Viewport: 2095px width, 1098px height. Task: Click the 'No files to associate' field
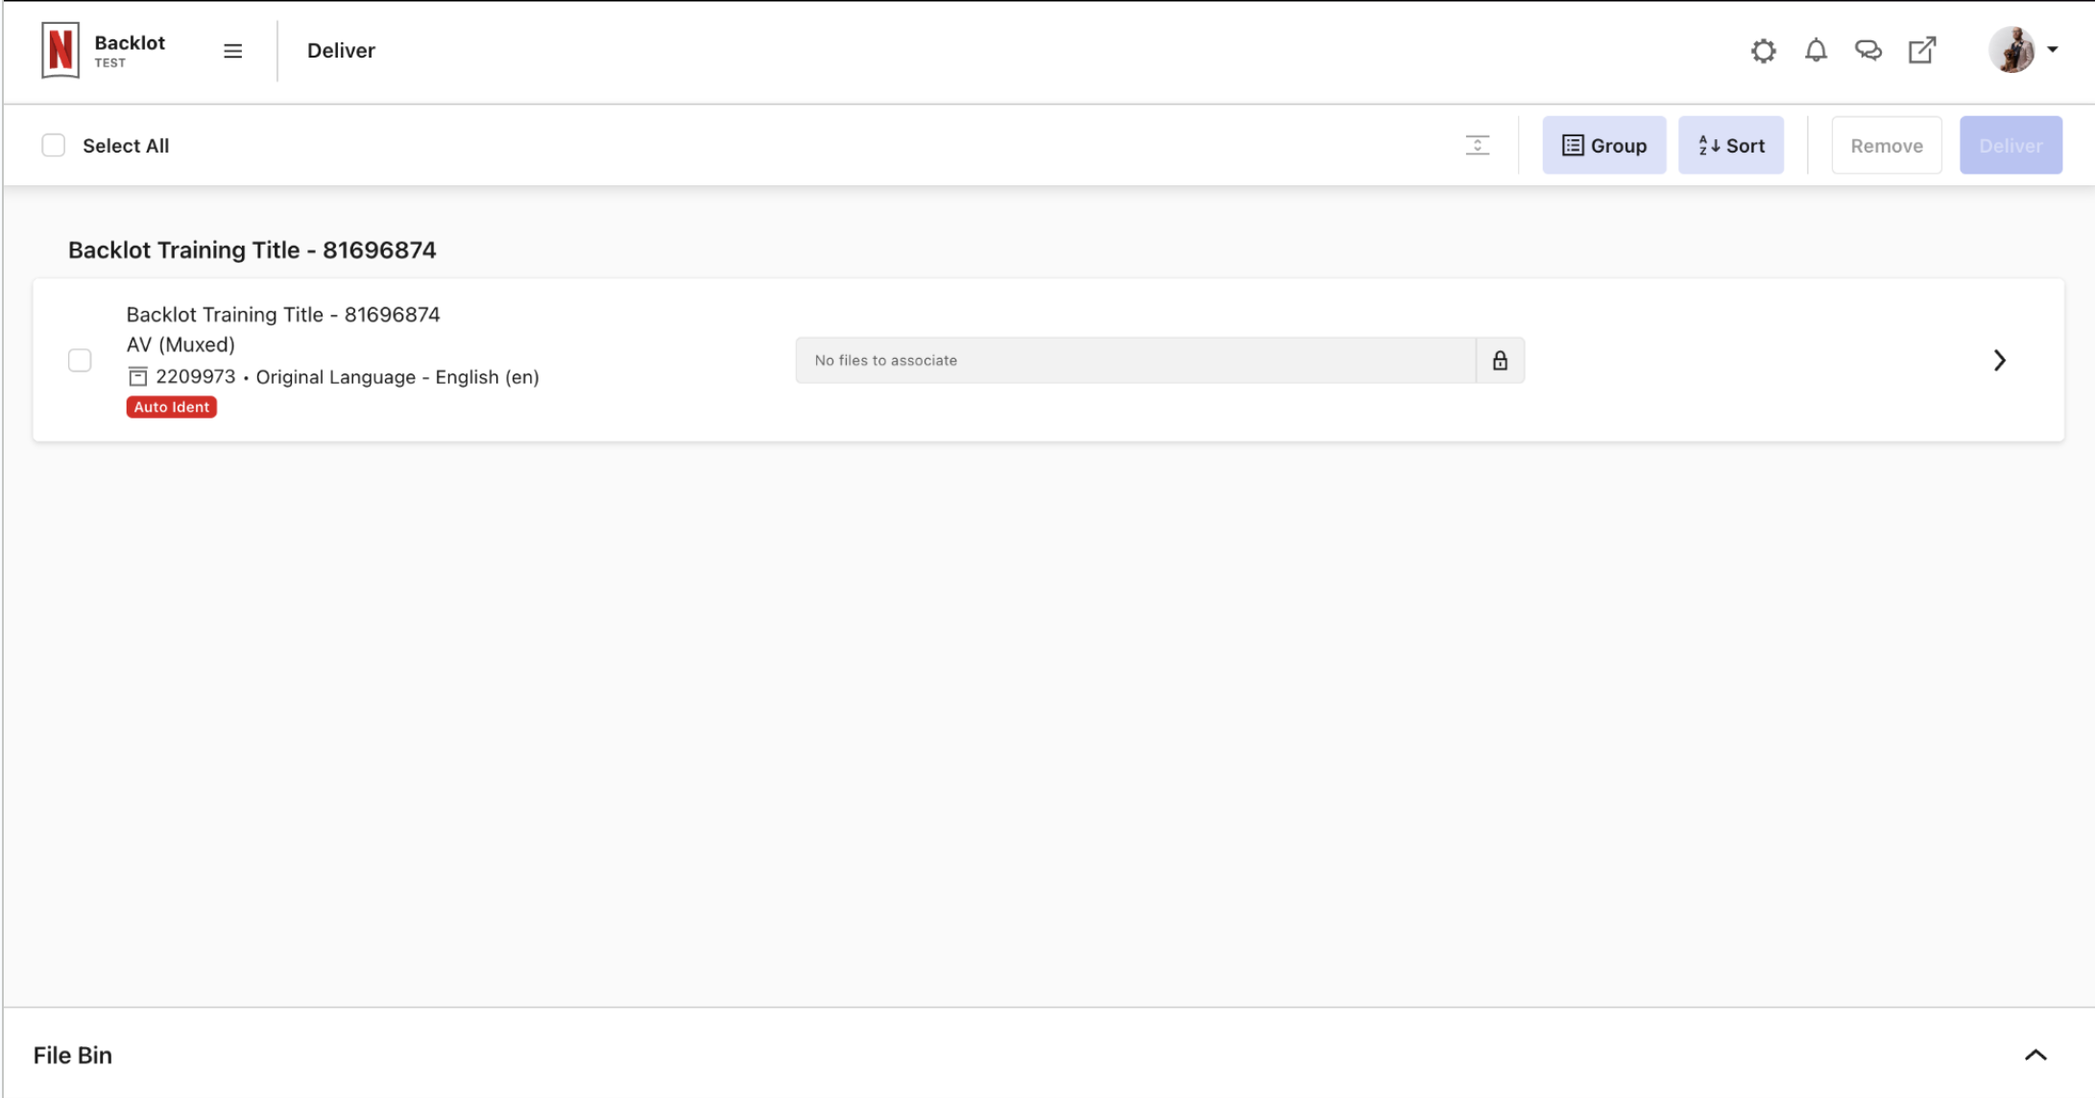pyautogui.click(x=1136, y=360)
